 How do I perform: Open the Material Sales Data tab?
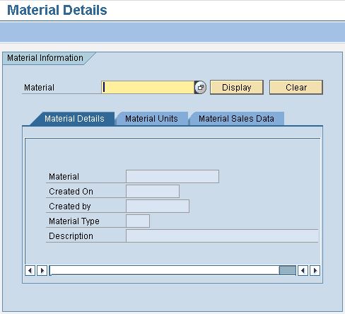[236, 119]
